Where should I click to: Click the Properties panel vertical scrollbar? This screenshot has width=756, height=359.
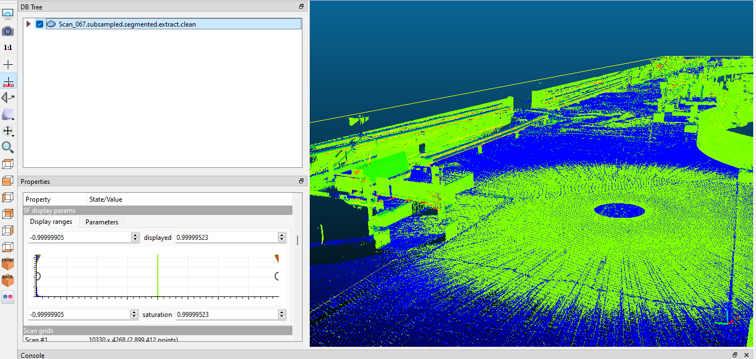pyautogui.click(x=298, y=240)
